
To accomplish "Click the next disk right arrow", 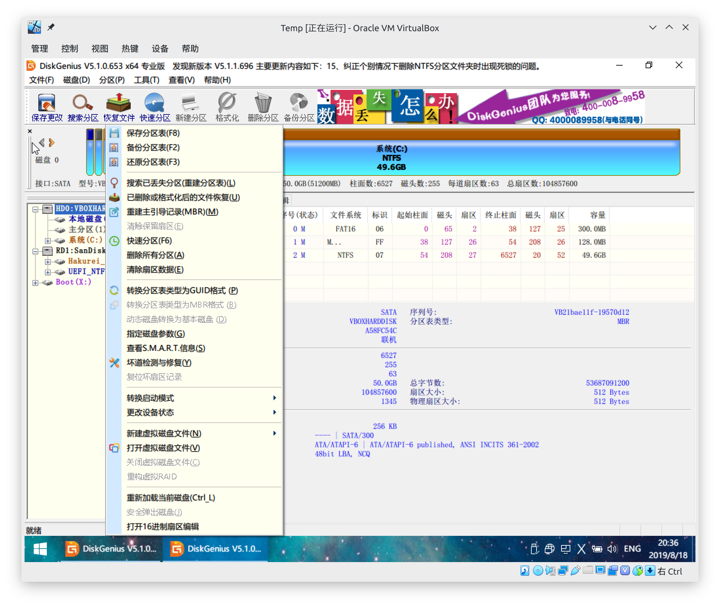I will pos(51,142).
